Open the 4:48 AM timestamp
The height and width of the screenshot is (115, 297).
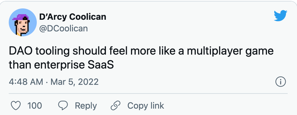click(x=26, y=82)
